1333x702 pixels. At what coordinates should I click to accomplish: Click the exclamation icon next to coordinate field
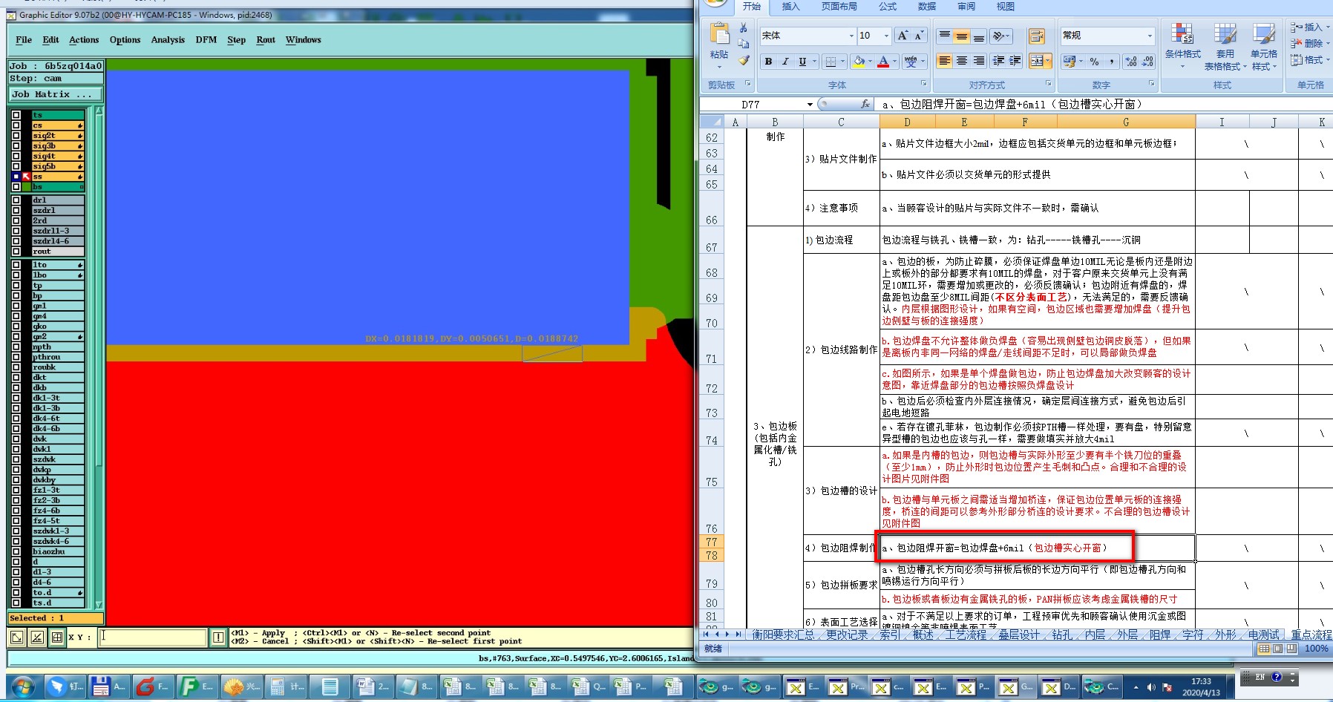218,637
